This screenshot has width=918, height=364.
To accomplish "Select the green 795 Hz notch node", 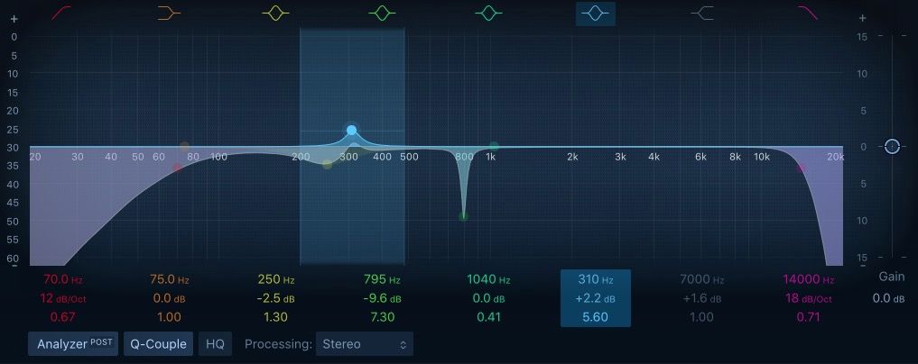I will click(x=464, y=217).
